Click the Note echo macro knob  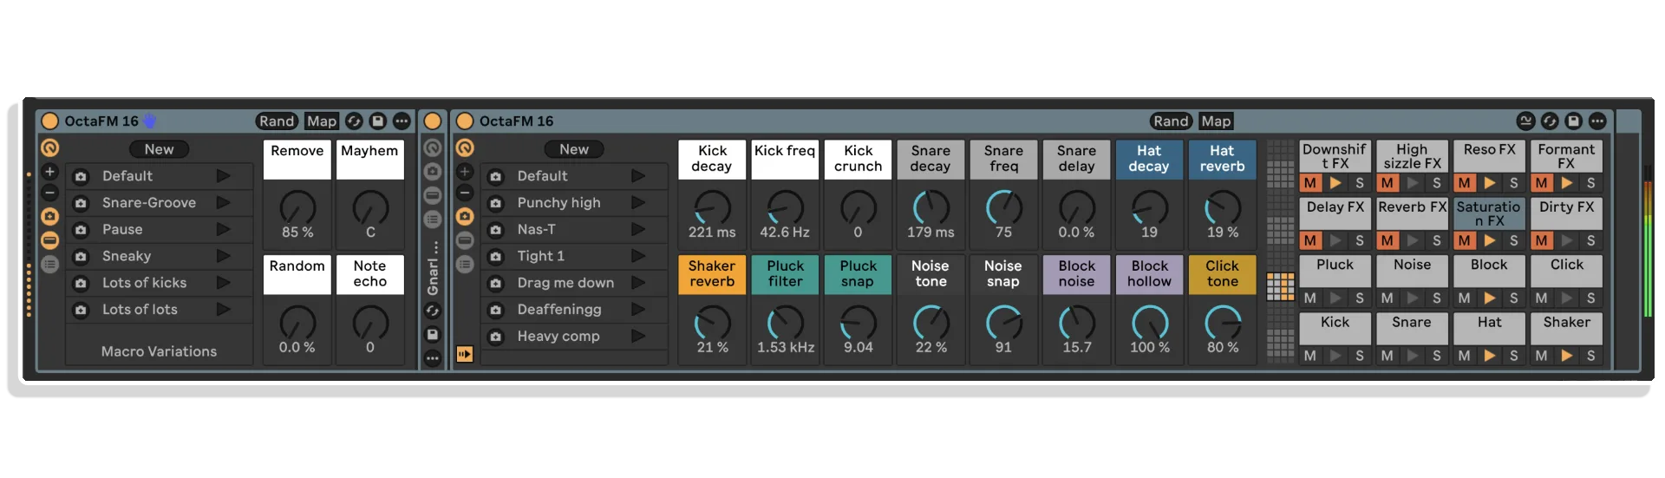click(370, 324)
